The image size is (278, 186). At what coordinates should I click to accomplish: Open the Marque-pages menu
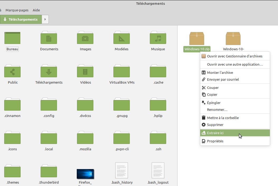pyautogui.click(x=17, y=10)
